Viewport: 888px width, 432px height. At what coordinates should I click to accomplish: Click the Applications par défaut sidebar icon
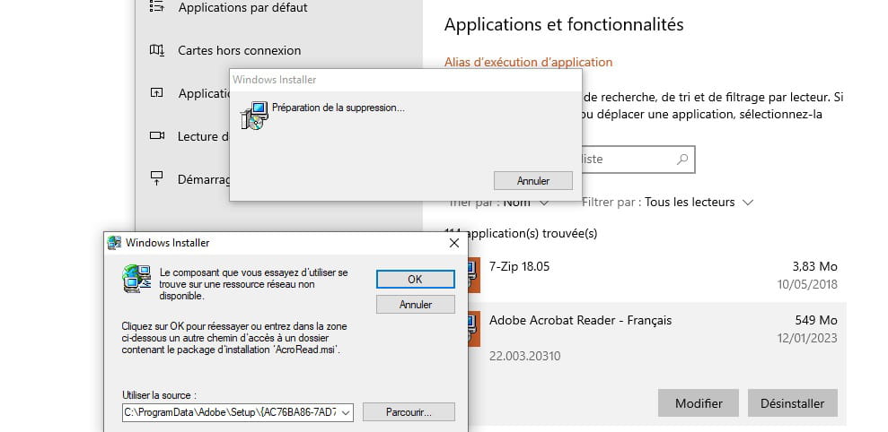pyautogui.click(x=157, y=7)
